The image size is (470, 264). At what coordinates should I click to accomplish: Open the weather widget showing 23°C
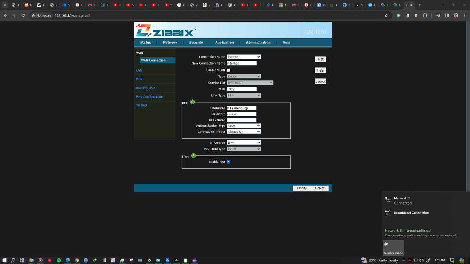(x=380, y=260)
